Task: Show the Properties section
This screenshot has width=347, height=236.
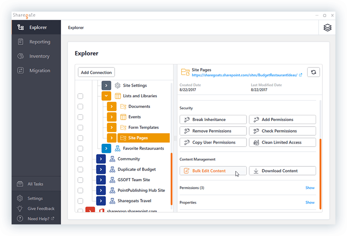Action: click(x=310, y=202)
